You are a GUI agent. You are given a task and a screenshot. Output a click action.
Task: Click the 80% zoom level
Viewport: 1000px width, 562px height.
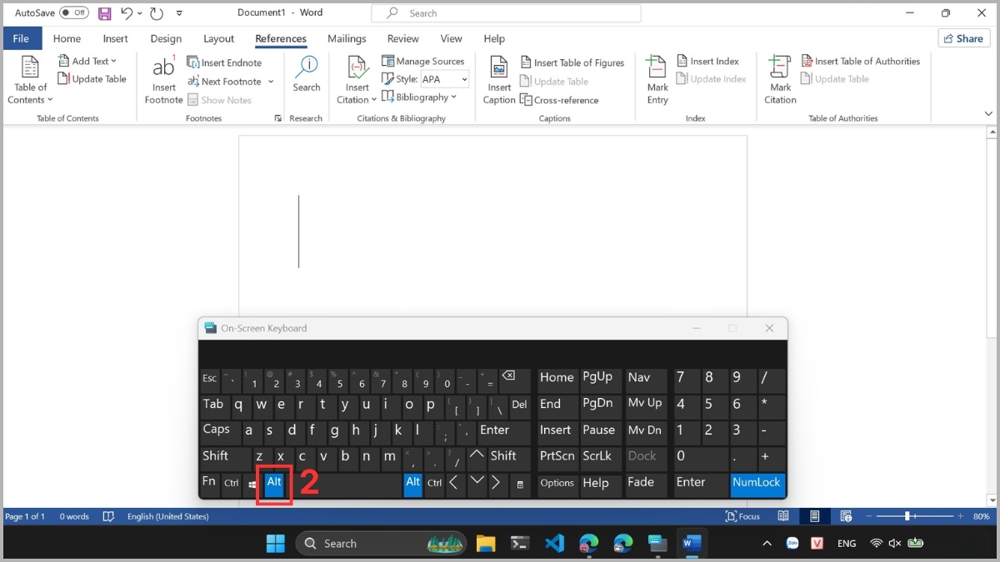tap(980, 516)
